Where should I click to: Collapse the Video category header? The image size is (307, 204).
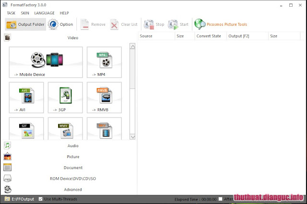[73, 38]
